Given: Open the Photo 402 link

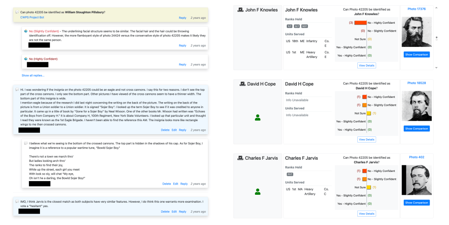Looking at the screenshot, I should (x=417, y=157).
